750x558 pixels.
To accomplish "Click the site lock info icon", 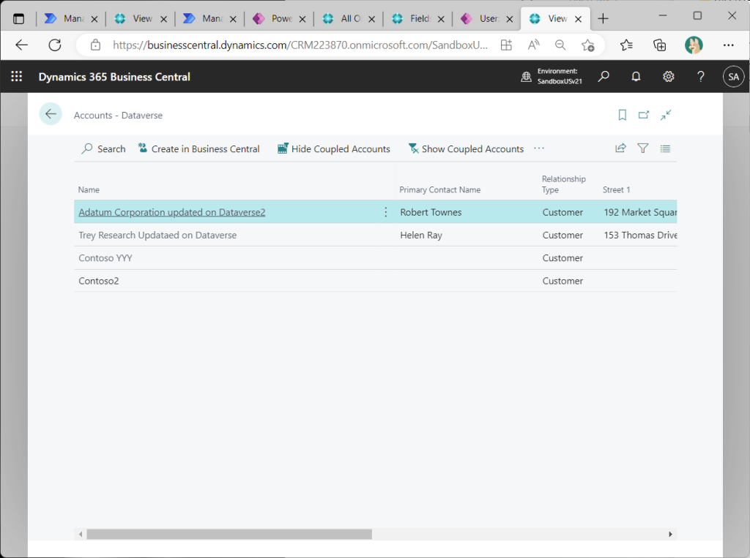I will point(96,45).
